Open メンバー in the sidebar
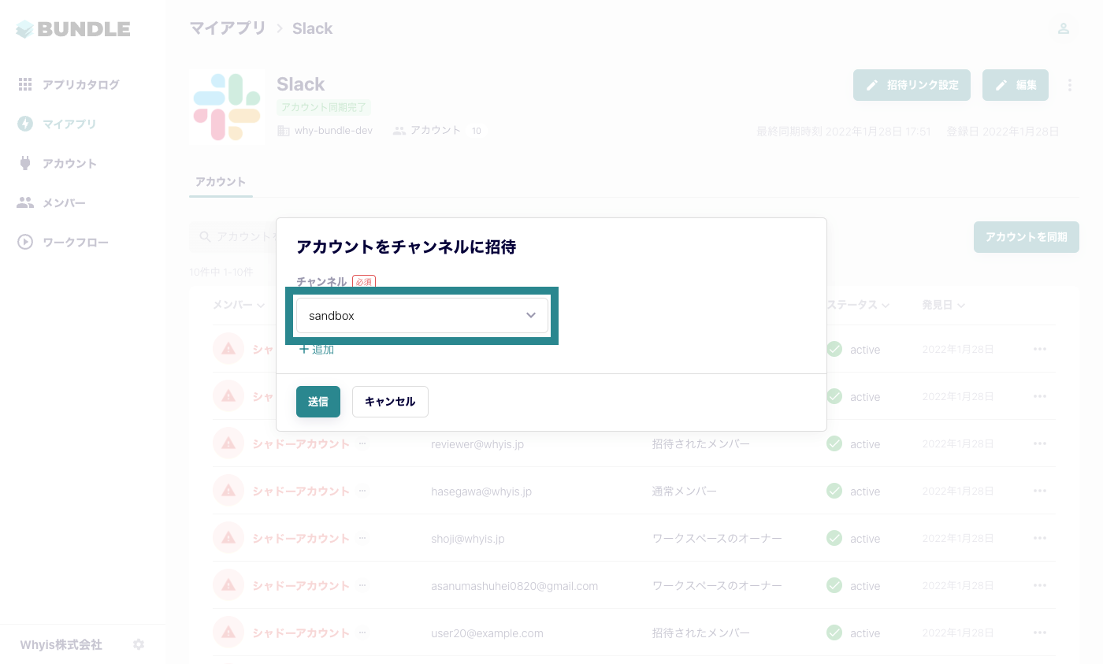Image resolution: width=1103 pixels, height=664 pixels. click(64, 202)
